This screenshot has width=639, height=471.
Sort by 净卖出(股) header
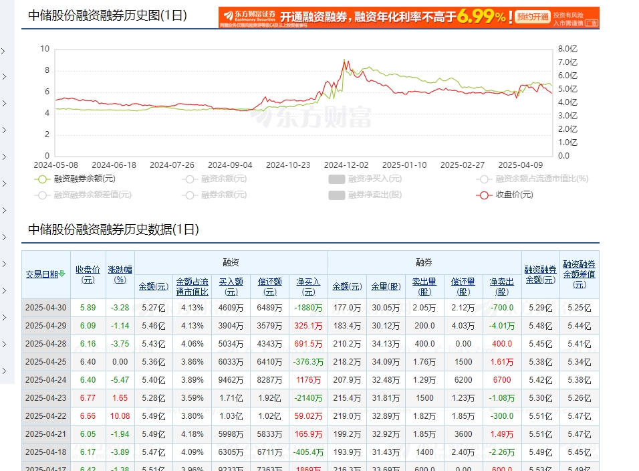[502, 286]
